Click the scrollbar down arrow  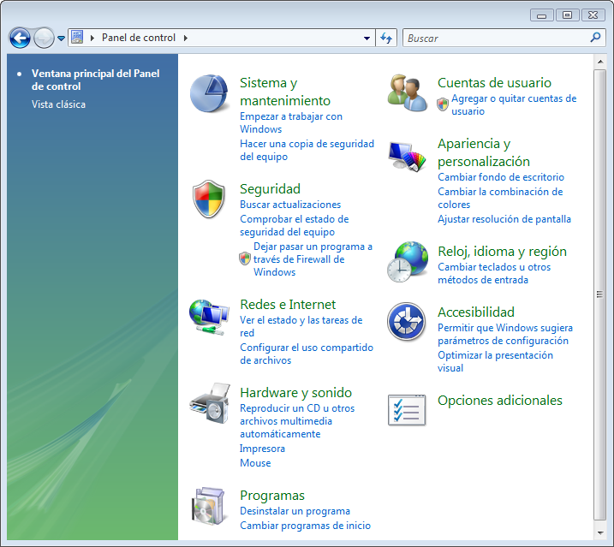pyautogui.click(x=600, y=532)
